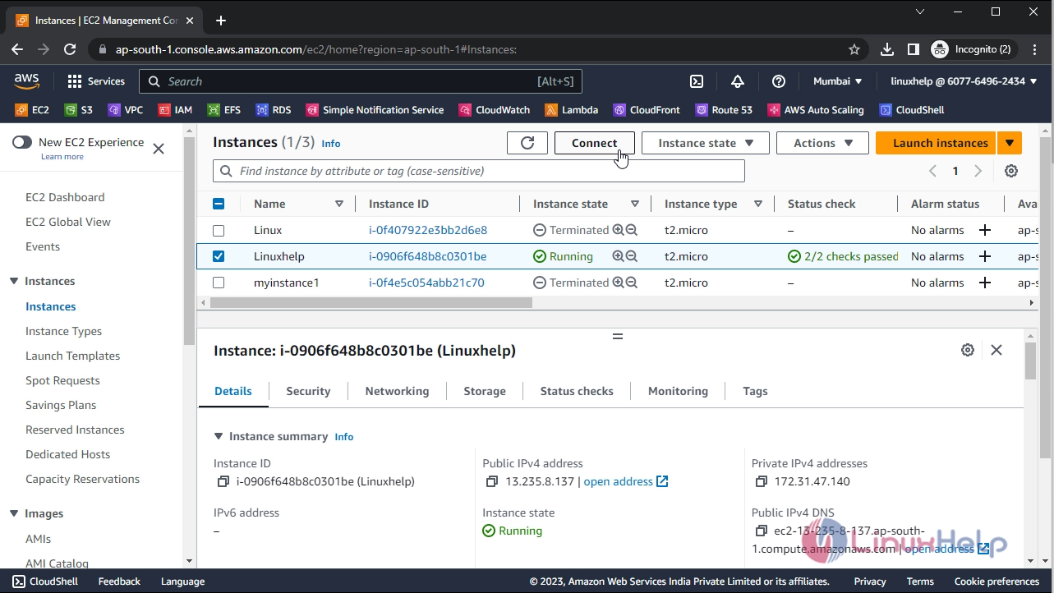
Task: Open EC2 favorite shortcut in bar
Action: pos(32,110)
